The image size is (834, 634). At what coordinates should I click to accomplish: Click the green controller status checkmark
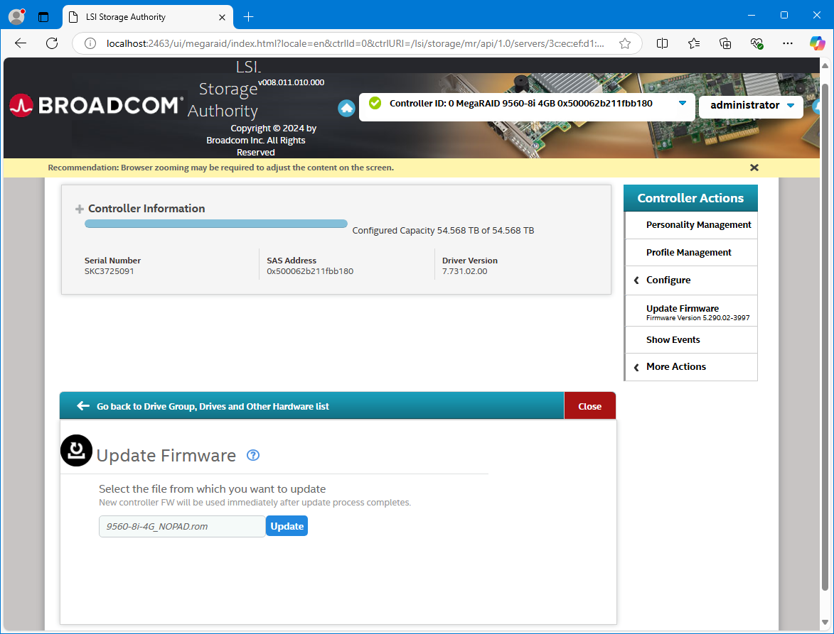pos(375,103)
